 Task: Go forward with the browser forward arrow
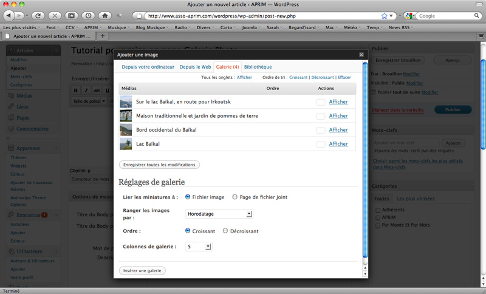(19, 16)
